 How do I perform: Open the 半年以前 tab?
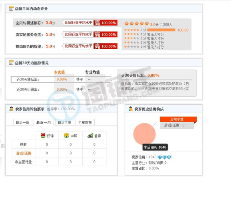click(85, 122)
